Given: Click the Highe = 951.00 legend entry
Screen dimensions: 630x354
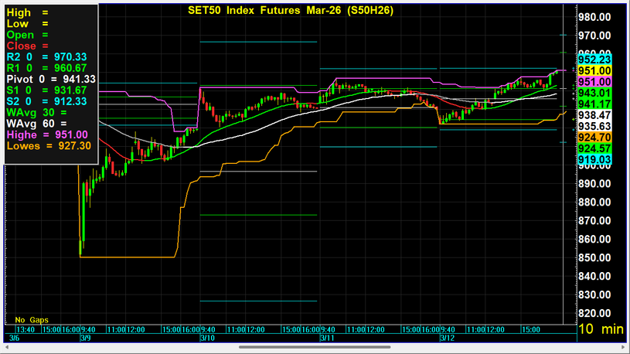Looking at the screenshot, I should [x=46, y=134].
